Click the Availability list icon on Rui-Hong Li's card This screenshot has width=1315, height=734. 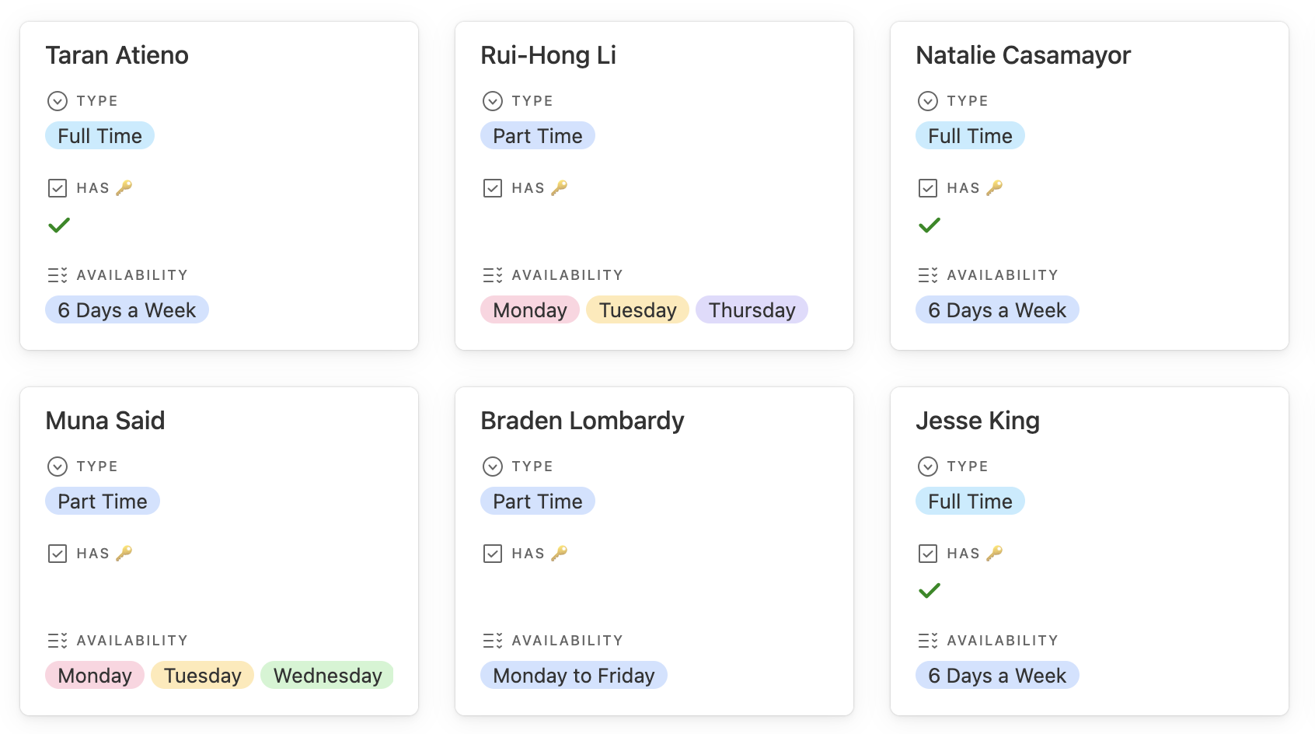pyautogui.click(x=493, y=275)
